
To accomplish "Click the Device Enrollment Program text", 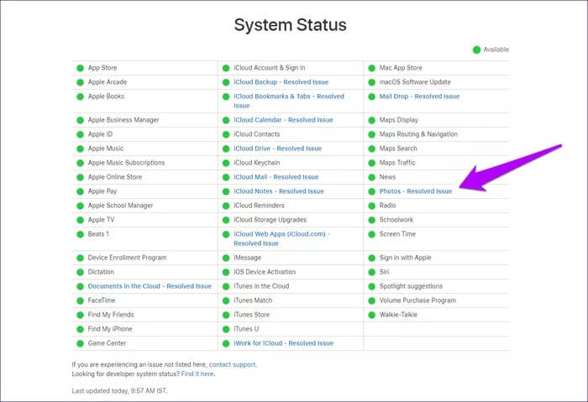I will coord(127,258).
